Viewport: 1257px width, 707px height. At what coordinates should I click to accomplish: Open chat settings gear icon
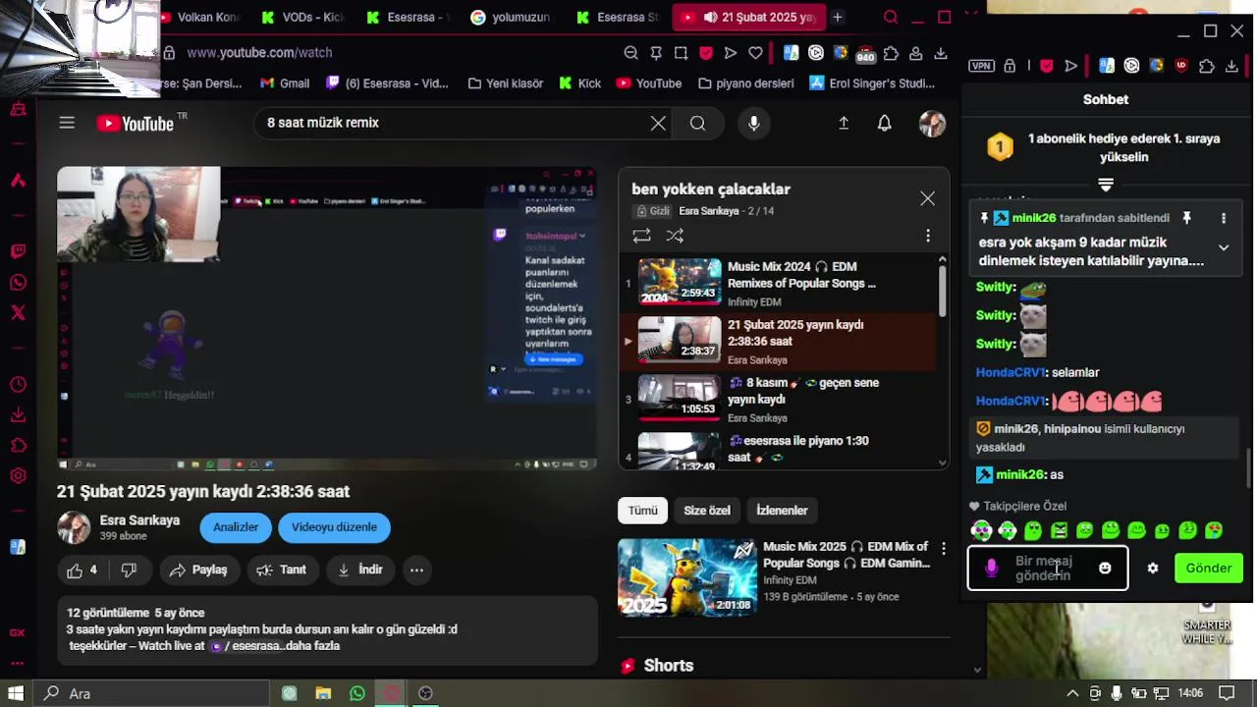pos(1153,569)
